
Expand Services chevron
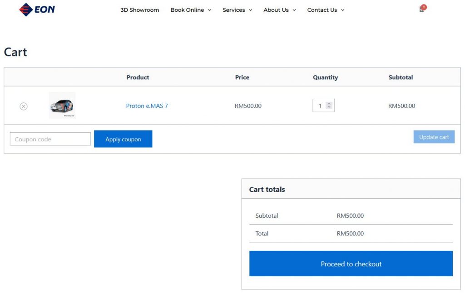[x=251, y=10]
